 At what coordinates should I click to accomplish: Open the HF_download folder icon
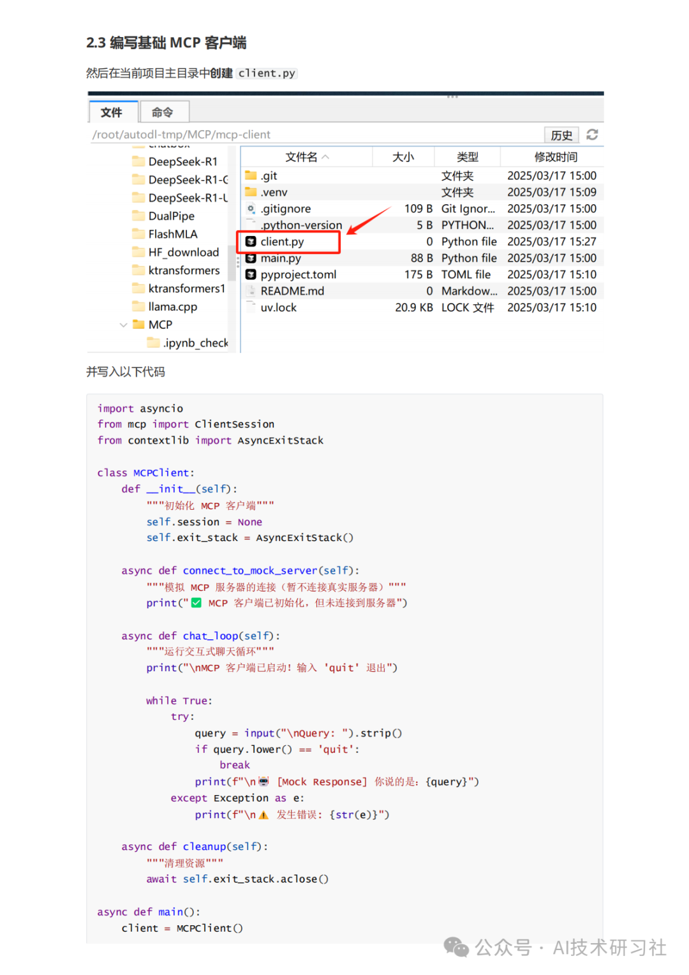pyautogui.click(x=138, y=252)
